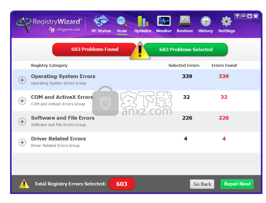Click the Selected Errors column header
This screenshot has height=203, width=266.
pos(184,65)
